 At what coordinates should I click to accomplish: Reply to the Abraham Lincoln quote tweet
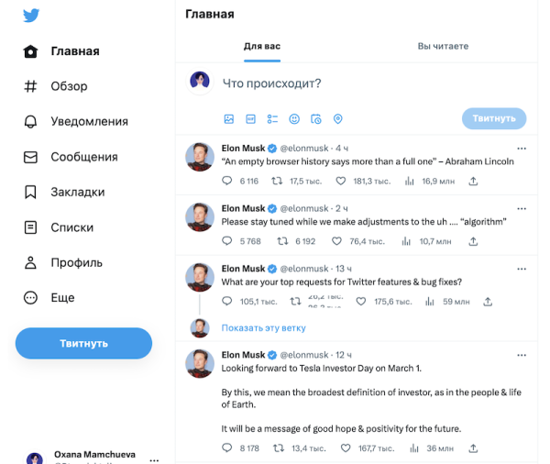tap(228, 182)
